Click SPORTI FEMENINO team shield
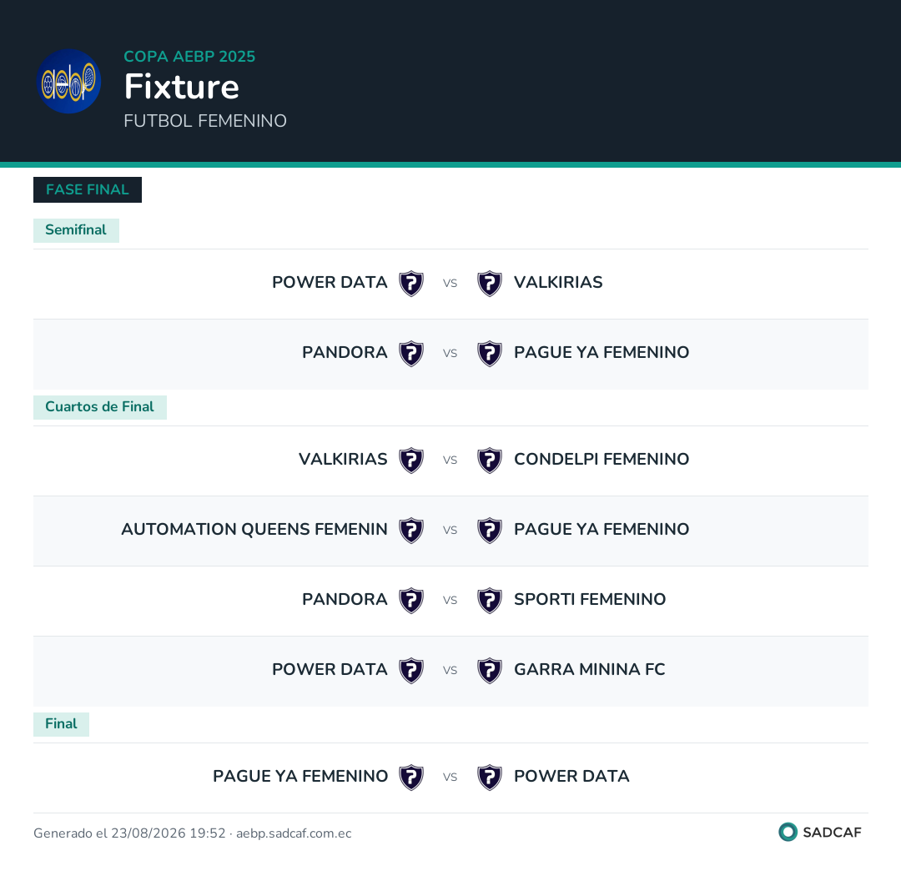The image size is (901, 876). coord(490,601)
